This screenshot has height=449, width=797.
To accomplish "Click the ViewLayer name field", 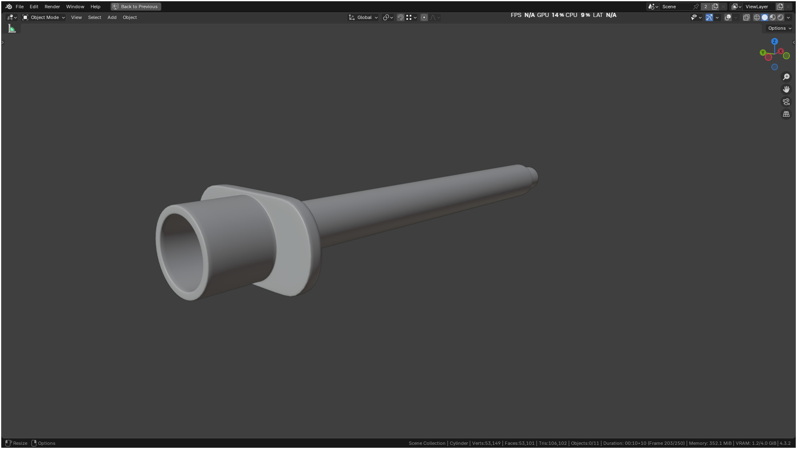I will 759,7.
